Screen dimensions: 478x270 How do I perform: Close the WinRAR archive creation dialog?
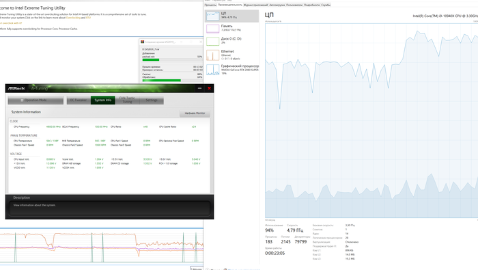(x=201, y=42)
